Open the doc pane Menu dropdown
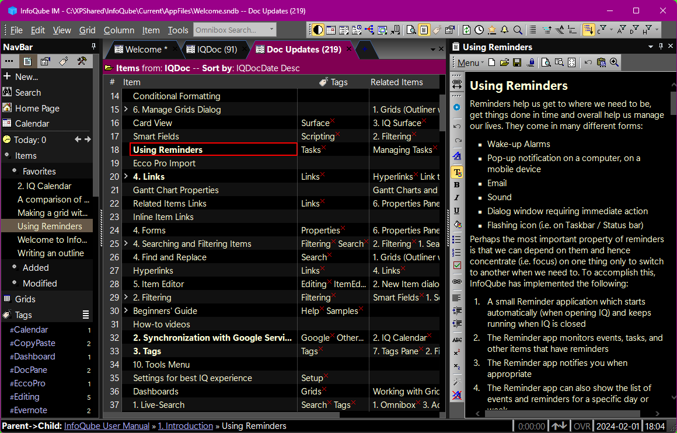This screenshot has height=433, width=677. tap(470, 63)
